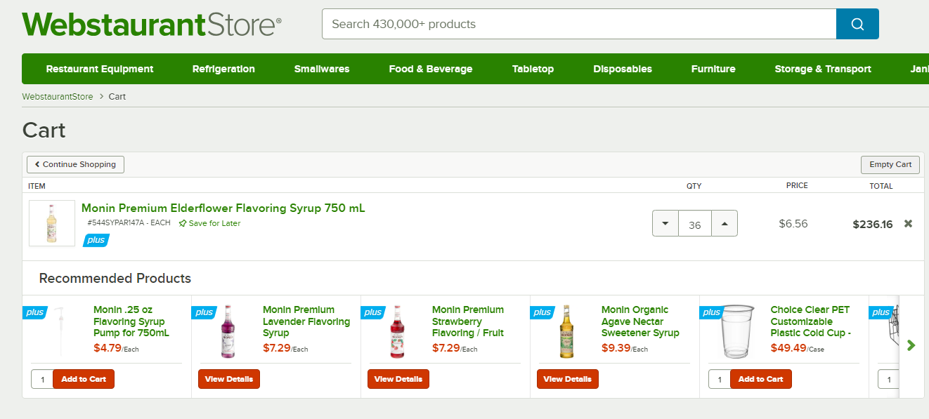Image resolution: width=929 pixels, height=419 pixels.
Task: Click the quantity field showing 36
Action: pyautogui.click(x=695, y=223)
